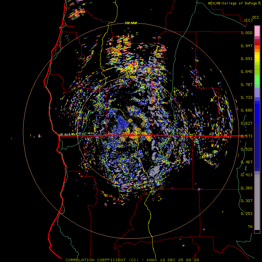Click the 0.307 scale value
The image size is (262, 262).
tap(247, 201)
